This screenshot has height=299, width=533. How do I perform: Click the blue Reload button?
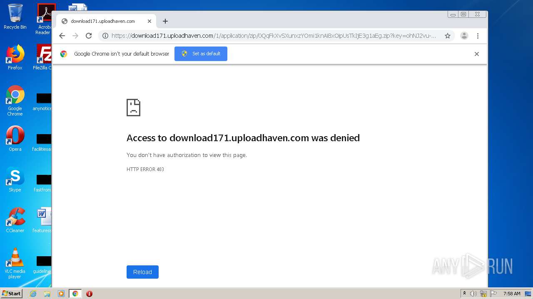[142, 272]
